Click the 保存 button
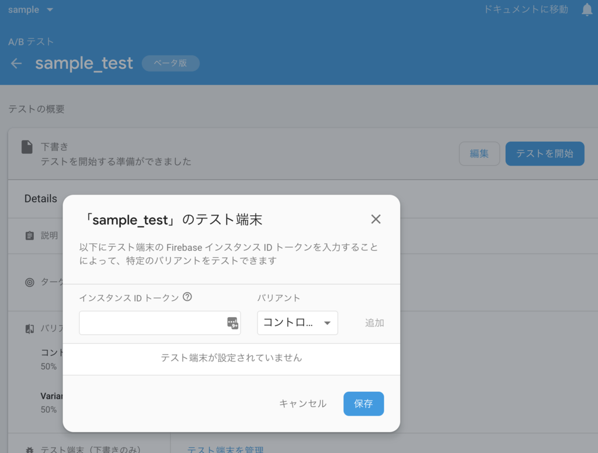Viewport: 598px width, 453px height. click(x=363, y=403)
